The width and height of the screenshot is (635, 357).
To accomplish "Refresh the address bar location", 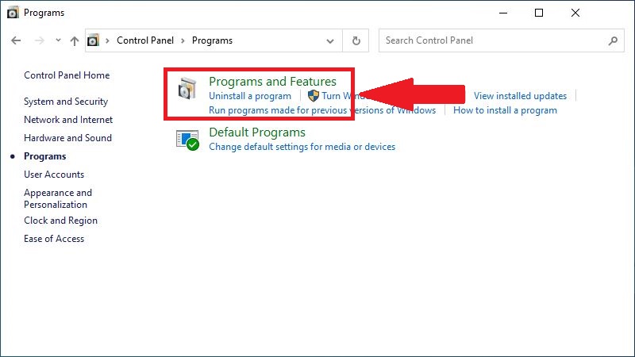I will click(x=356, y=40).
